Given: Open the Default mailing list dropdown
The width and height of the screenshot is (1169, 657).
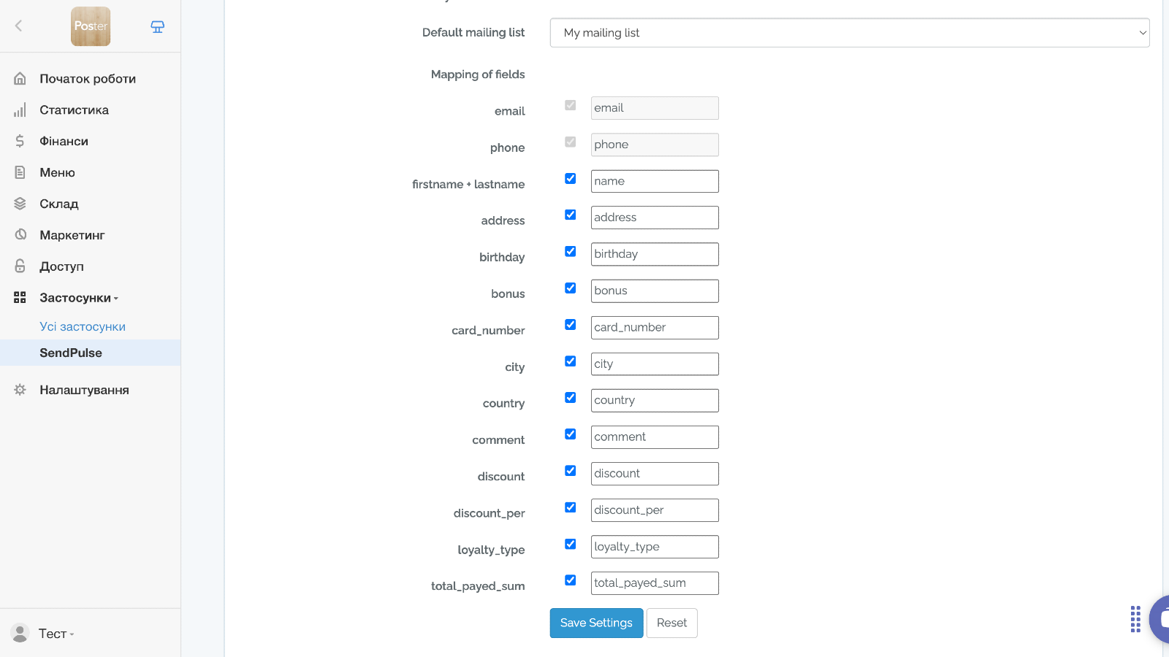Looking at the screenshot, I should [x=849, y=33].
